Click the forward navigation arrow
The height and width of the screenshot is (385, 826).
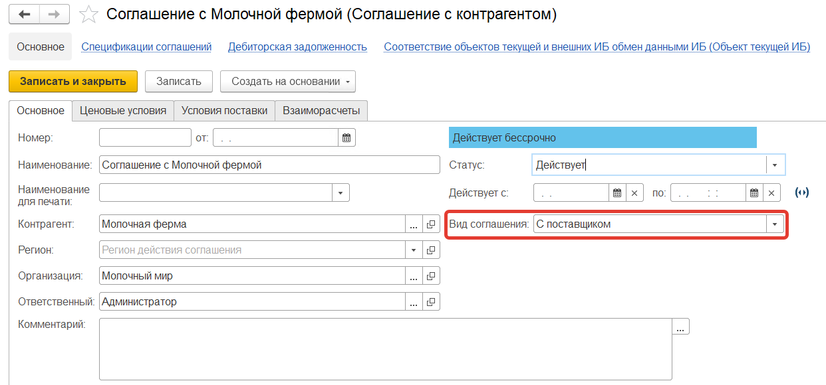tap(55, 15)
